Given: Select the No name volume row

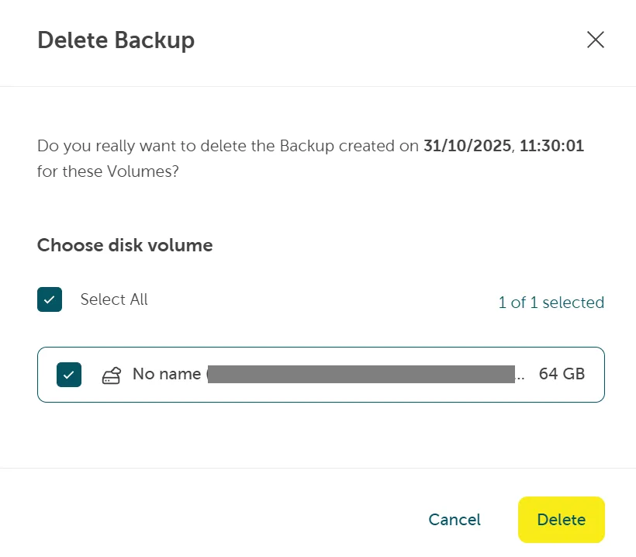Looking at the screenshot, I should coord(320,374).
